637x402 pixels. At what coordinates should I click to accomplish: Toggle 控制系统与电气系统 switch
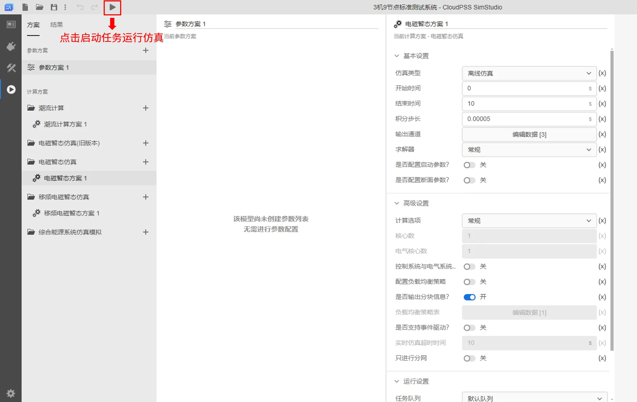[x=469, y=267]
